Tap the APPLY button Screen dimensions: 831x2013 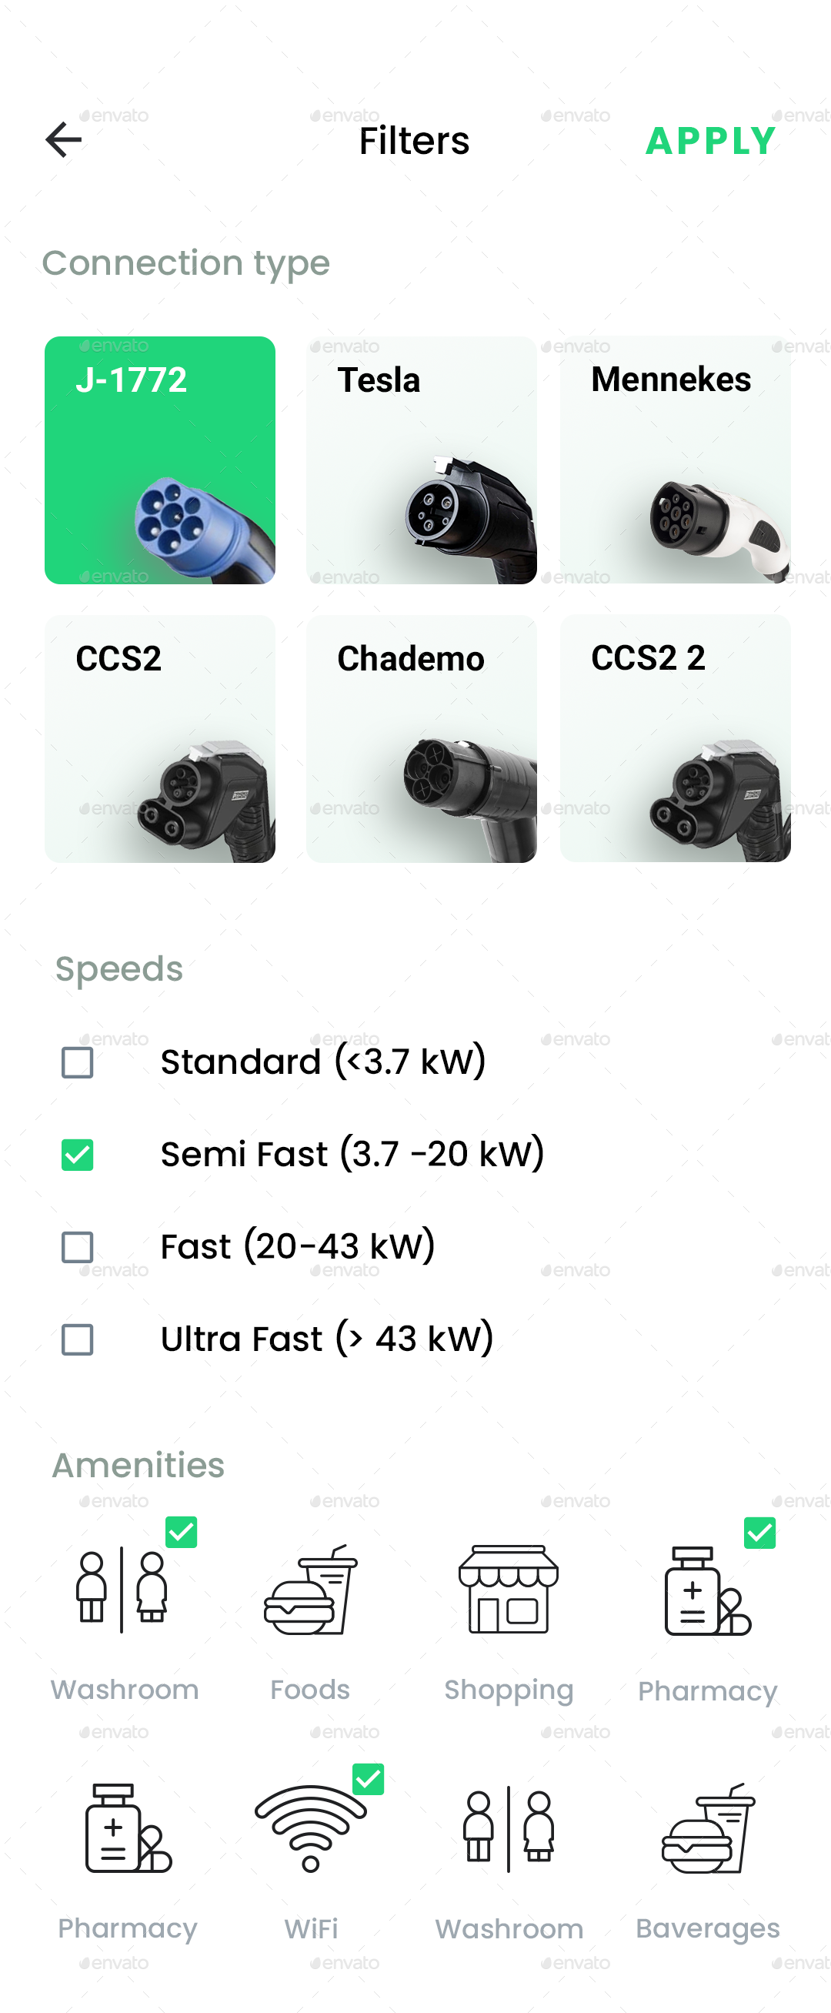710,142
